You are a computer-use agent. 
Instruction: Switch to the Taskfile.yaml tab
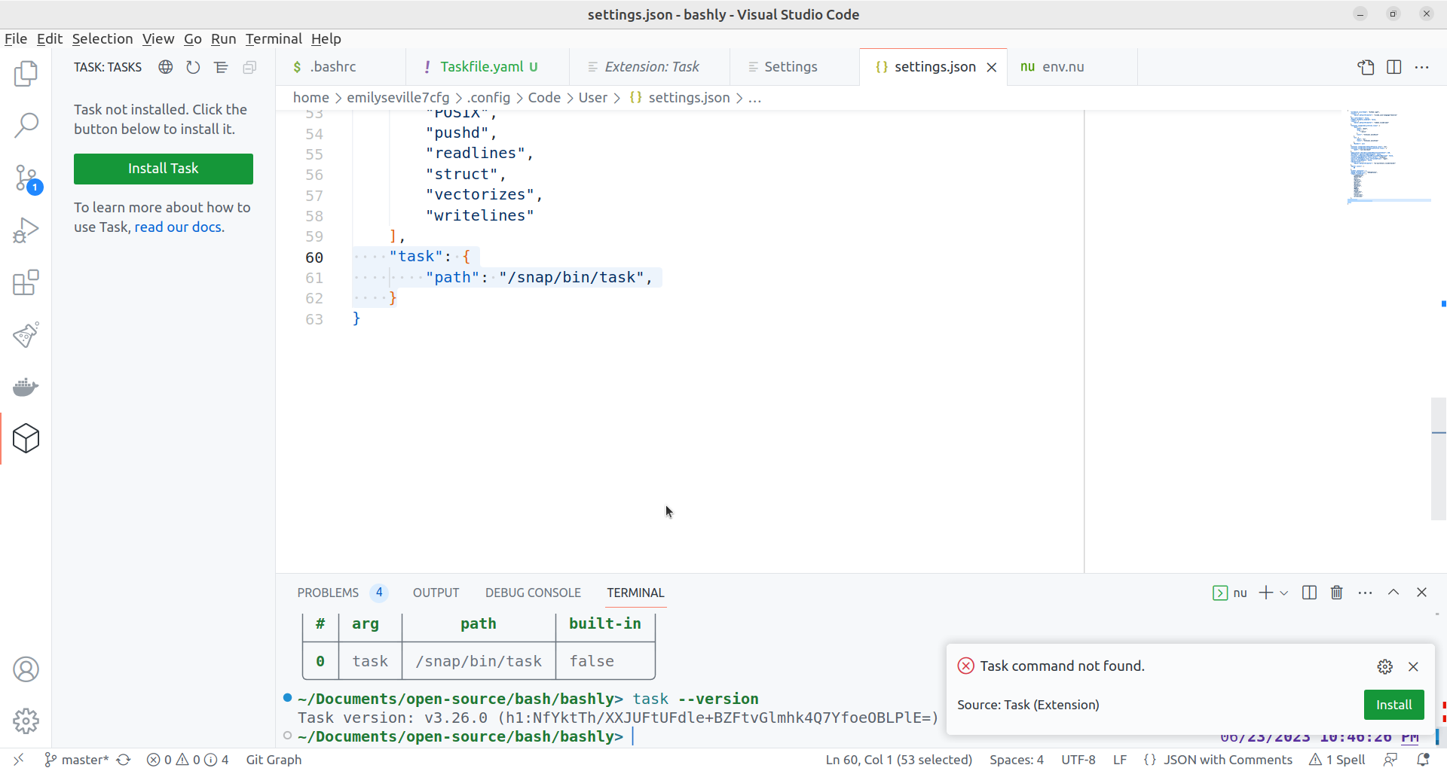coord(488,67)
